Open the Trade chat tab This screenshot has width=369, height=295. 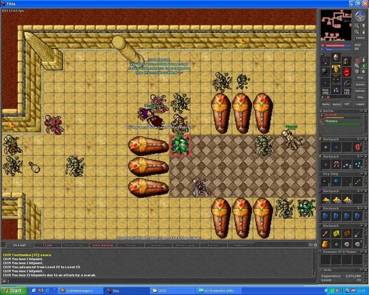48,245
